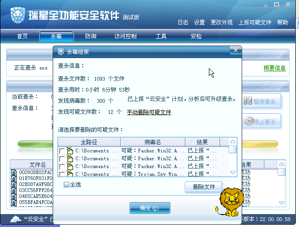The height and width of the screenshot is (227, 299).
Task: Sort by 全路径 column header
Action: (x=89, y=142)
